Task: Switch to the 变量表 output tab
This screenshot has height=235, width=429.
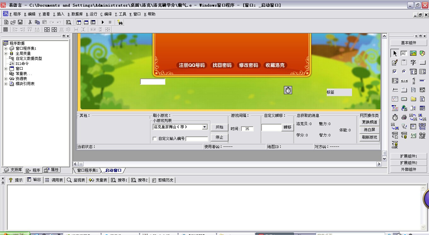Action: [x=98, y=180]
